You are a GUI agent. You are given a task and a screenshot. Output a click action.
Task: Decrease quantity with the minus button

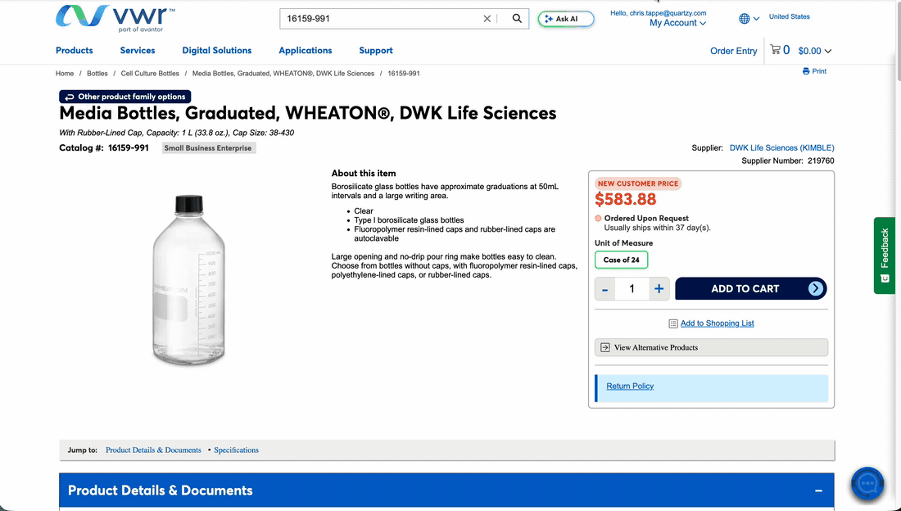click(604, 288)
